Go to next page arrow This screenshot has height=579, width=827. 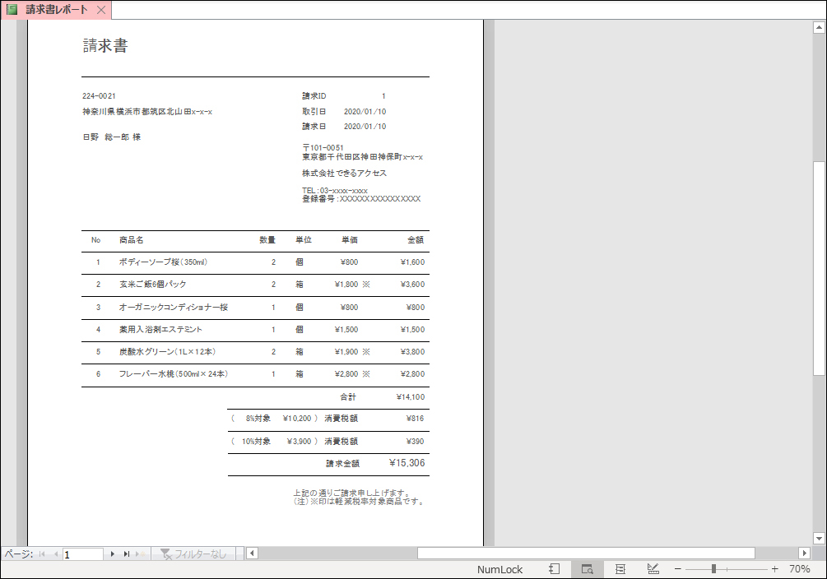[113, 554]
